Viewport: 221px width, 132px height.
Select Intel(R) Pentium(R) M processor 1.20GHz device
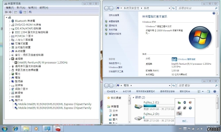tap(43, 63)
